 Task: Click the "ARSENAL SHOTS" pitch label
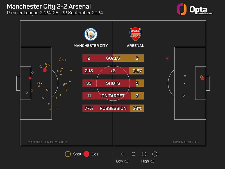(x=185, y=142)
